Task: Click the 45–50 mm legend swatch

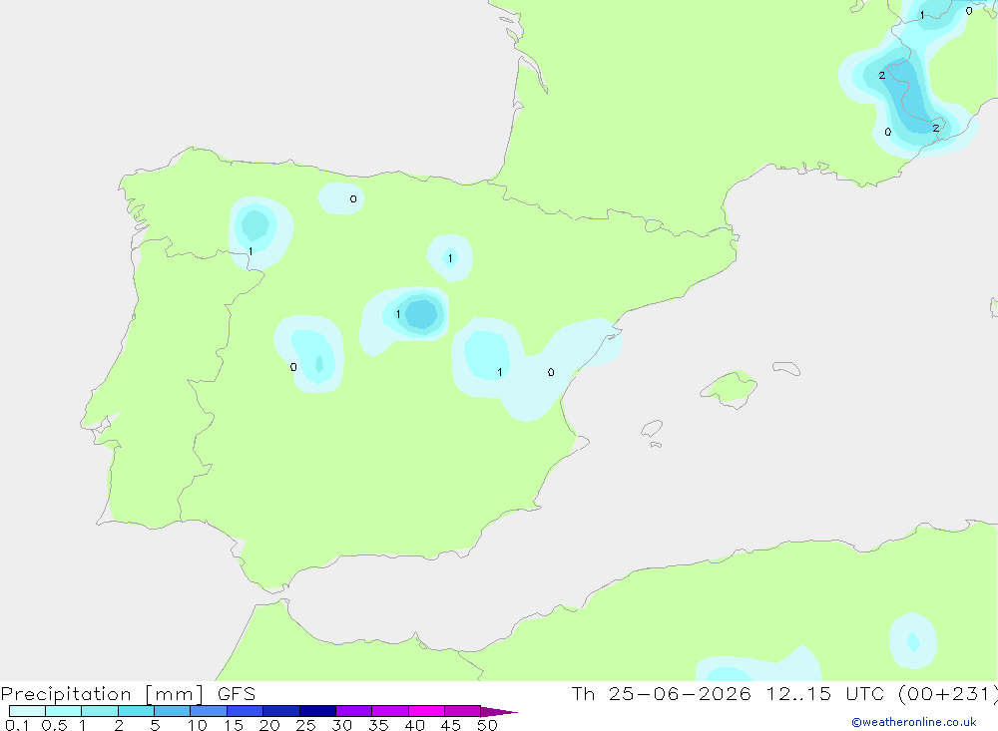Action: [463, 711]
